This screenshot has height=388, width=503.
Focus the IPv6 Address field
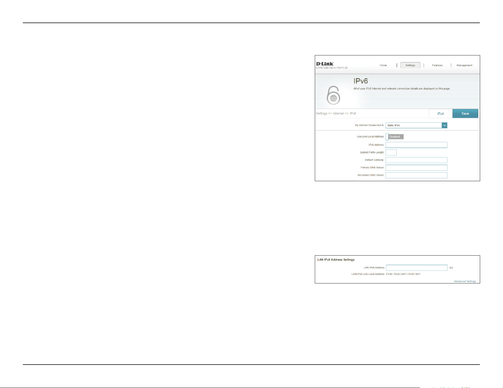[416, 145]
